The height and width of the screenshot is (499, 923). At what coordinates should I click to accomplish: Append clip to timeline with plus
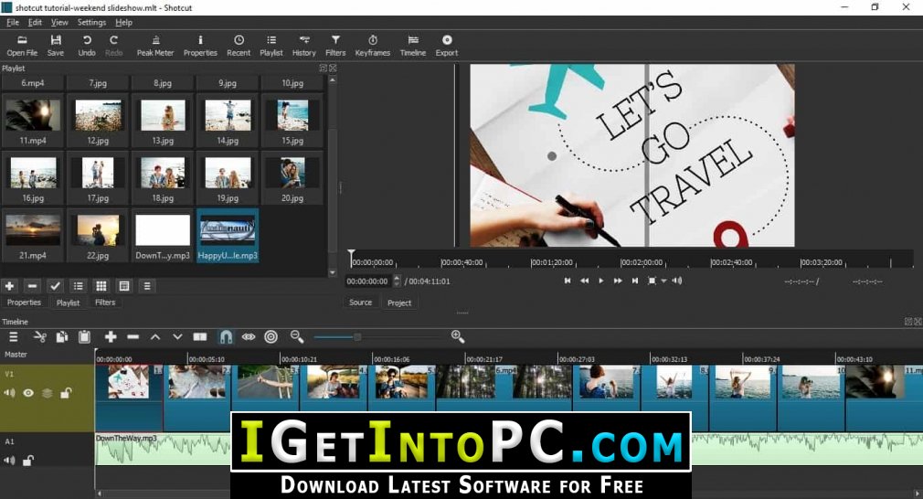pos(110,337)
